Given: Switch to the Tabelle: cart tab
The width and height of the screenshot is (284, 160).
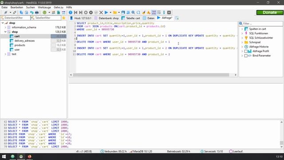Looking at the screenshot, I should tap(131, 18).
